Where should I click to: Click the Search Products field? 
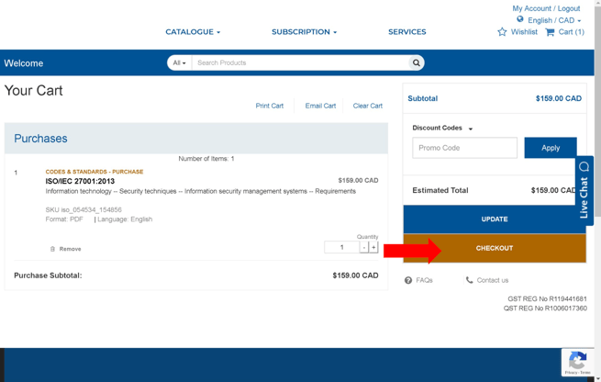pyautogui.click(x=301, y=62)
